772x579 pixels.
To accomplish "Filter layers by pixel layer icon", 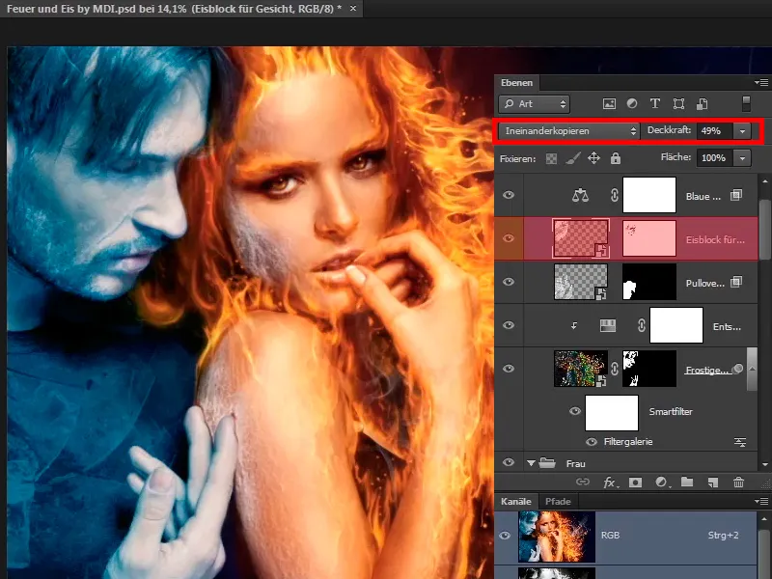I will [609, 104].
